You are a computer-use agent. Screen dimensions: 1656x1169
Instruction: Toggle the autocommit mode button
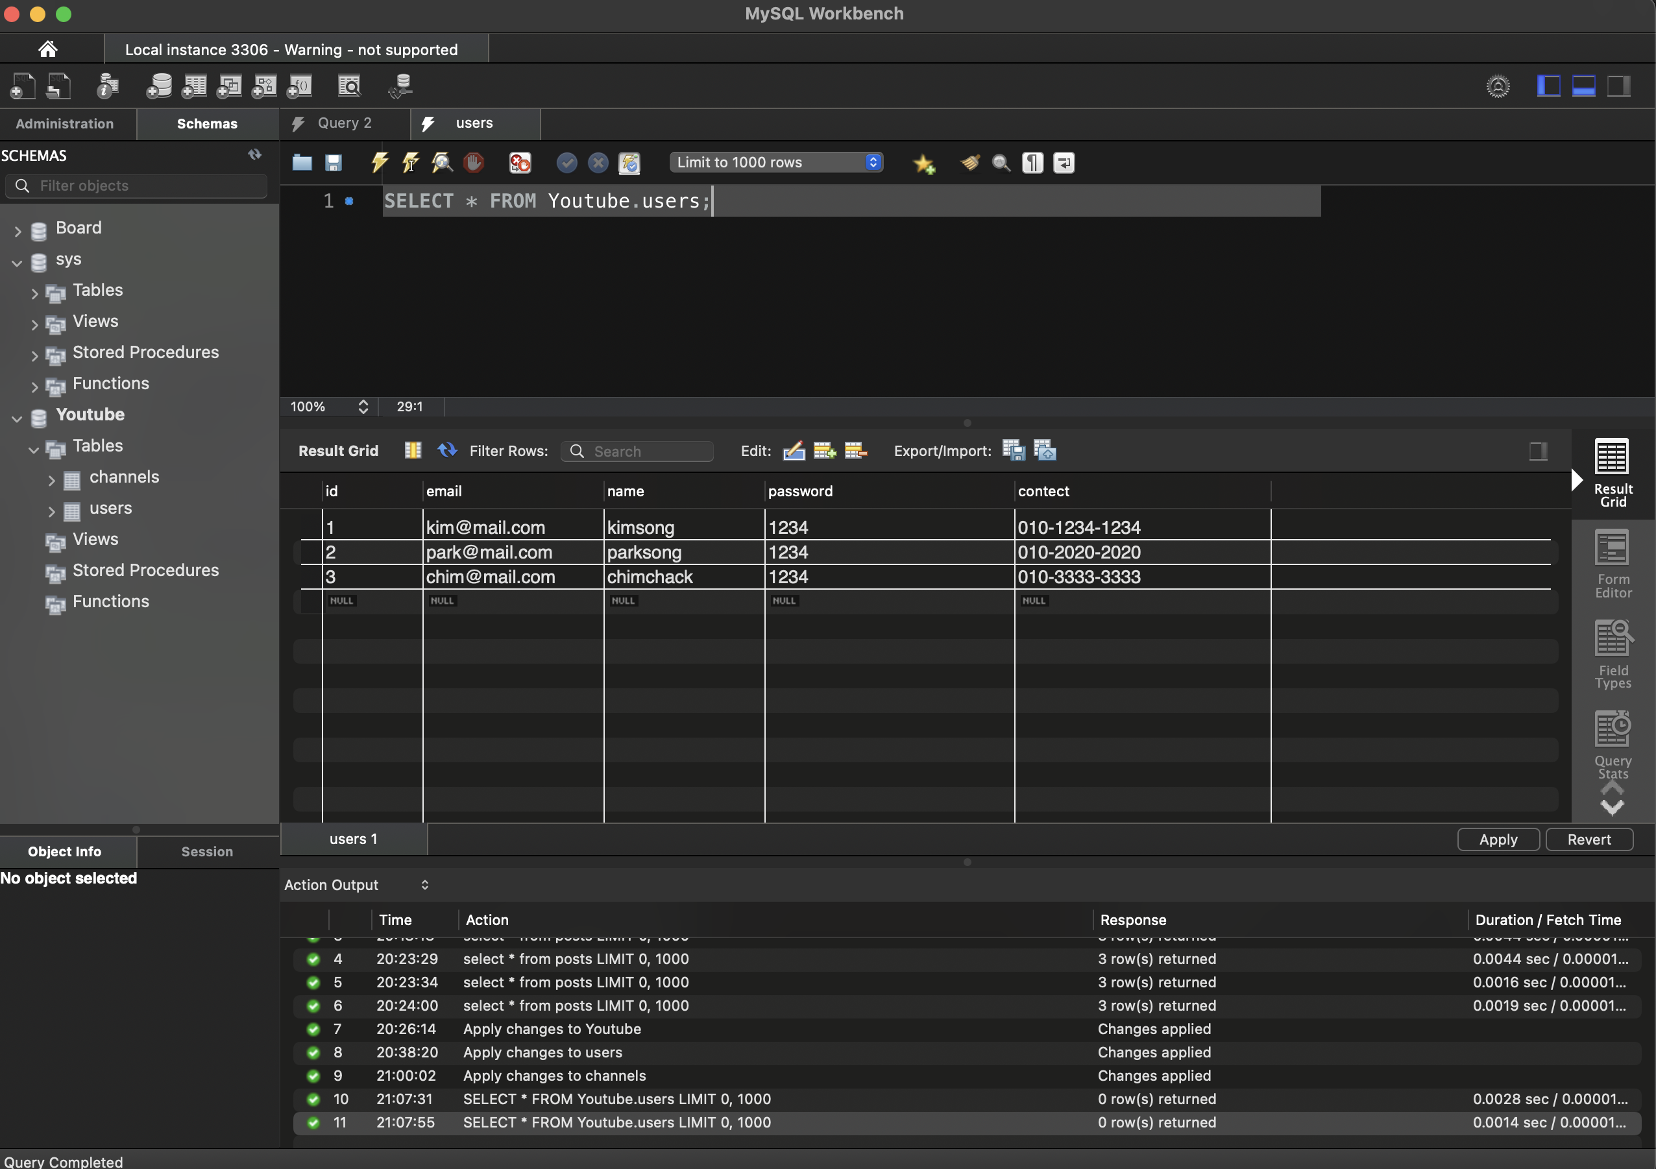coord(629,162)
